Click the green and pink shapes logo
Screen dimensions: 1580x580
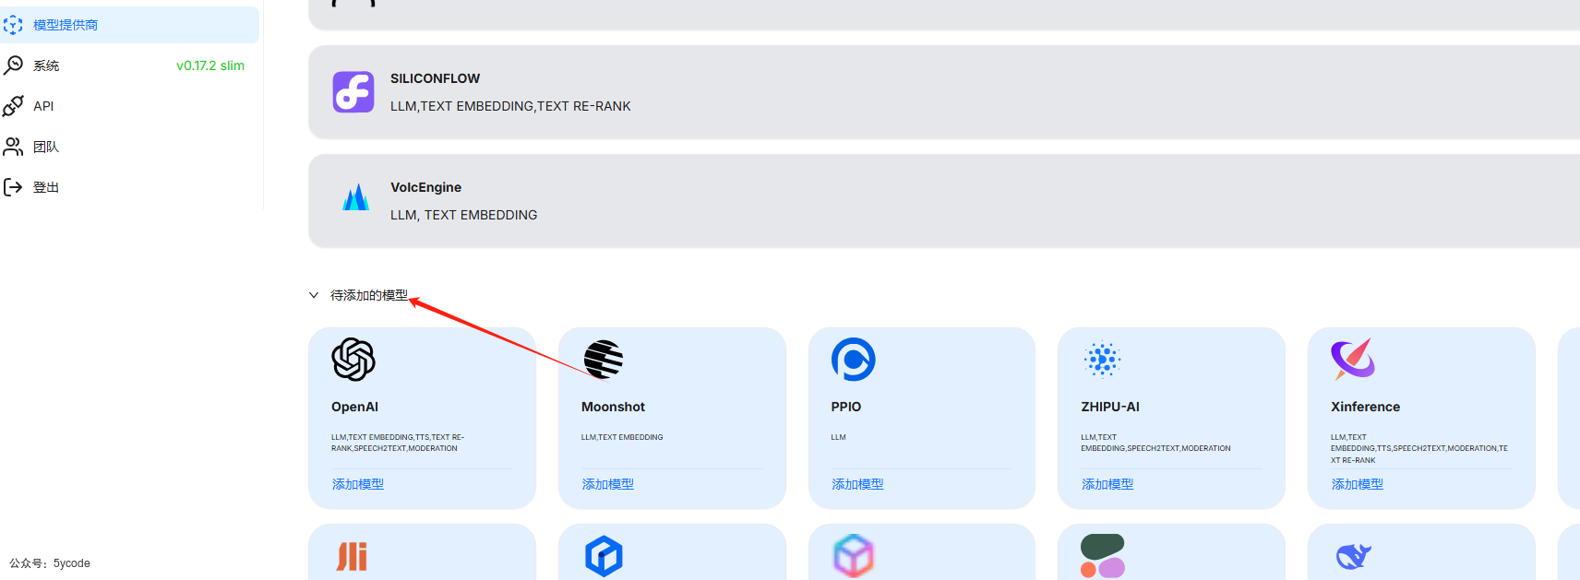(1103, 556)
